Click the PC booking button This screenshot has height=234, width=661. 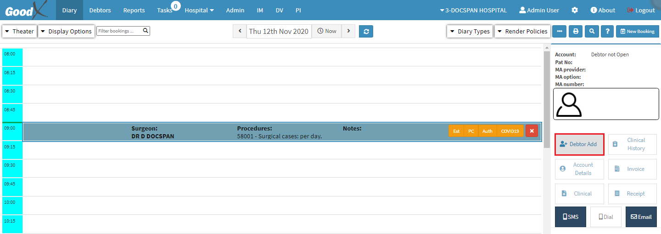(x=471, y=131)
